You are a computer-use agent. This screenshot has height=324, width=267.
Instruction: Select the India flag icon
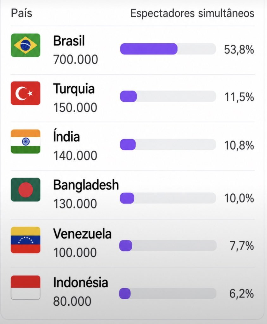[x=25, y=141]
